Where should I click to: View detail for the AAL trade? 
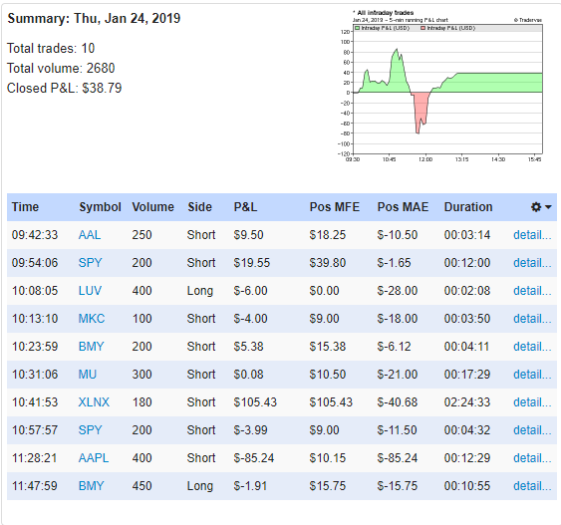pos(532,234)
